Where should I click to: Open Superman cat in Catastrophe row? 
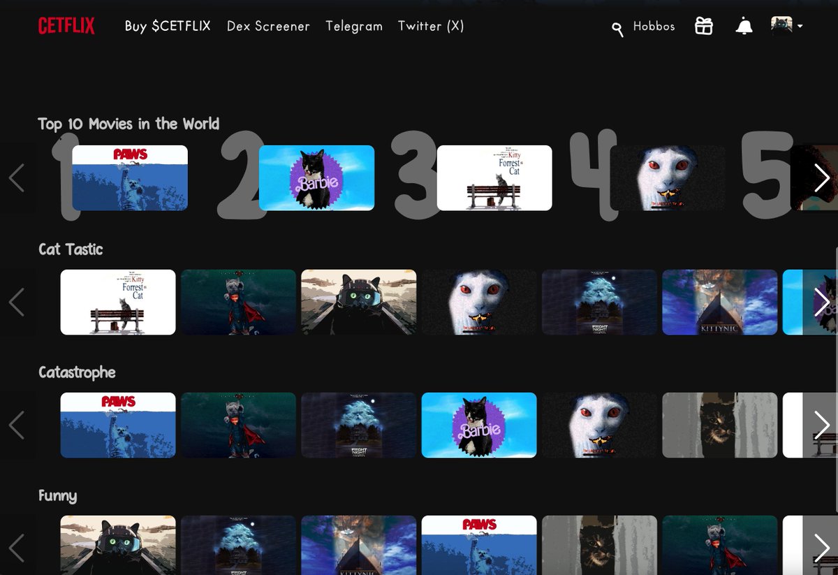(238, 425)
